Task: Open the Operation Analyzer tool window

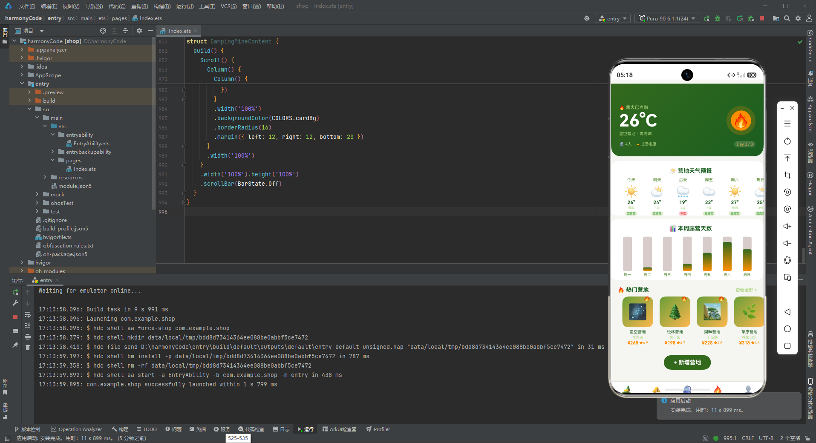Action: coord(76,429)
